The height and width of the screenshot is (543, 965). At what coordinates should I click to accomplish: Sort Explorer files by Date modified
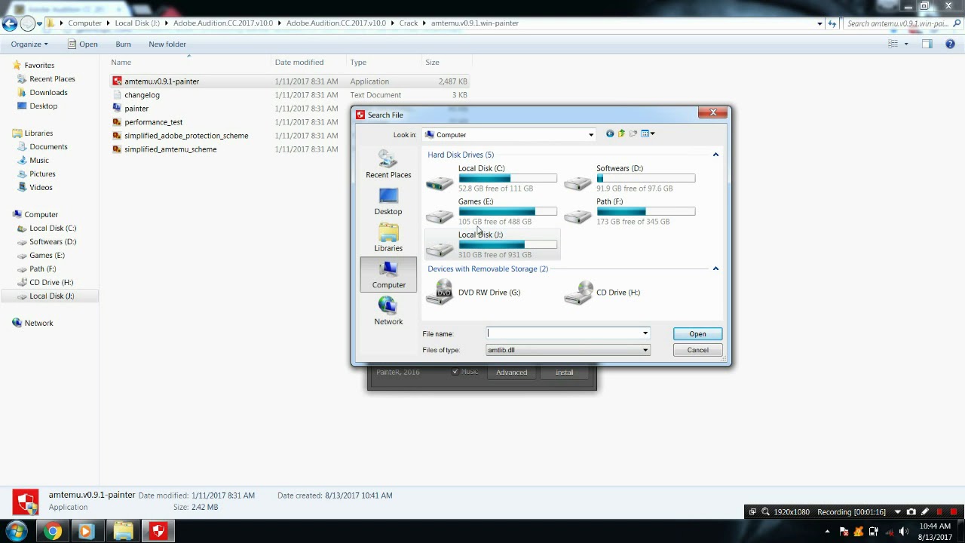tap(299, 63)
